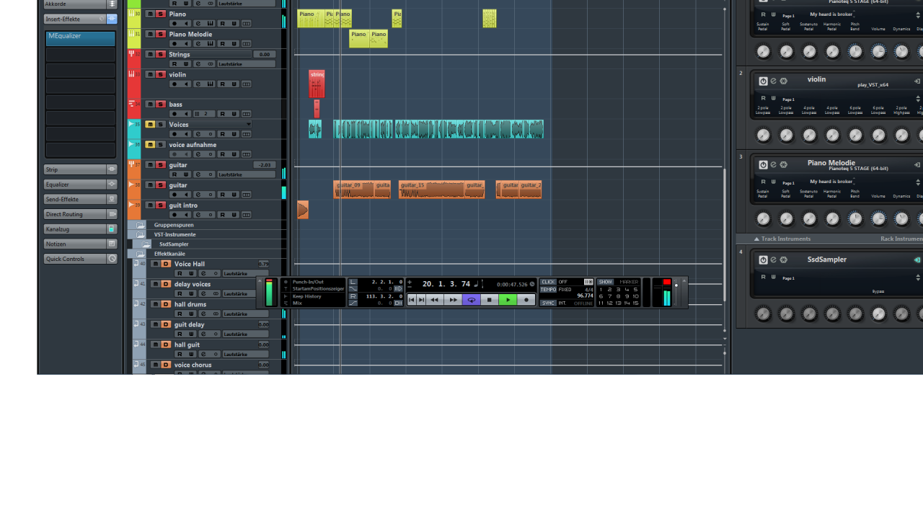Viewport: 923px width, 519px height.
Task: Select the red string MIDI clip on violin track
Action: coord(317,84)
